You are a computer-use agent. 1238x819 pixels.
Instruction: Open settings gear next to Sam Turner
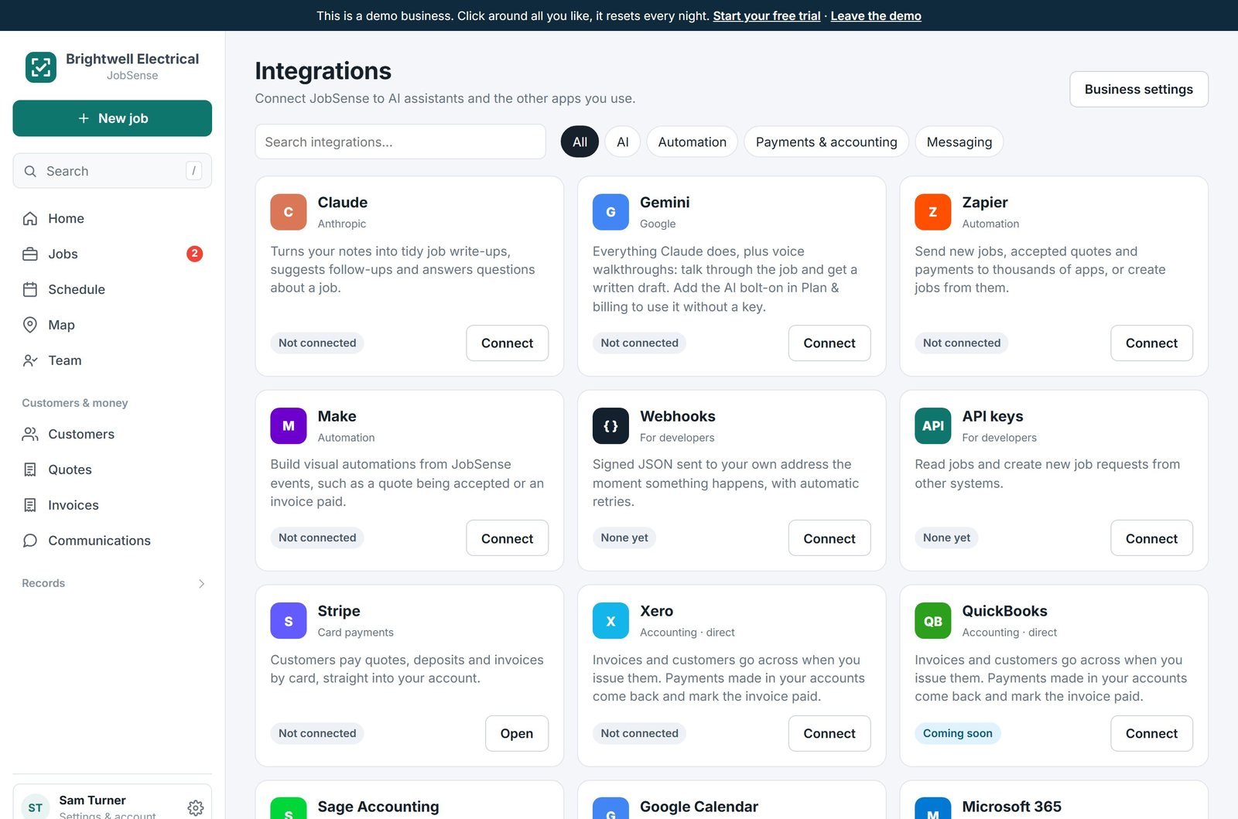(x=196, y=808)
